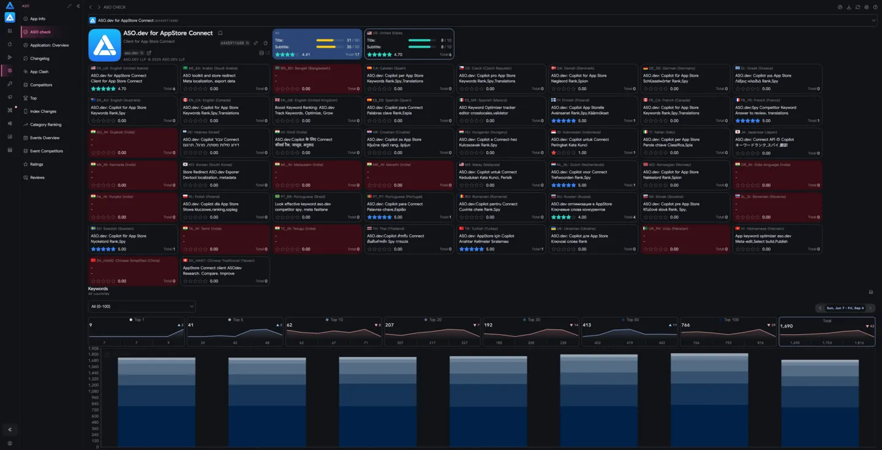This screenshot has height=450, width=882.
Task: Open the ASO.dev logo at sidebar top
Action: click(x=10, y=6)
